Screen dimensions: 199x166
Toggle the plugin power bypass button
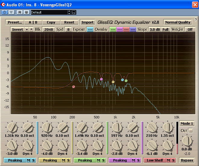pyautogui.click(x=5, y=12)
